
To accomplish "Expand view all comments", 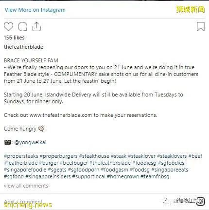I will point(26,186).
